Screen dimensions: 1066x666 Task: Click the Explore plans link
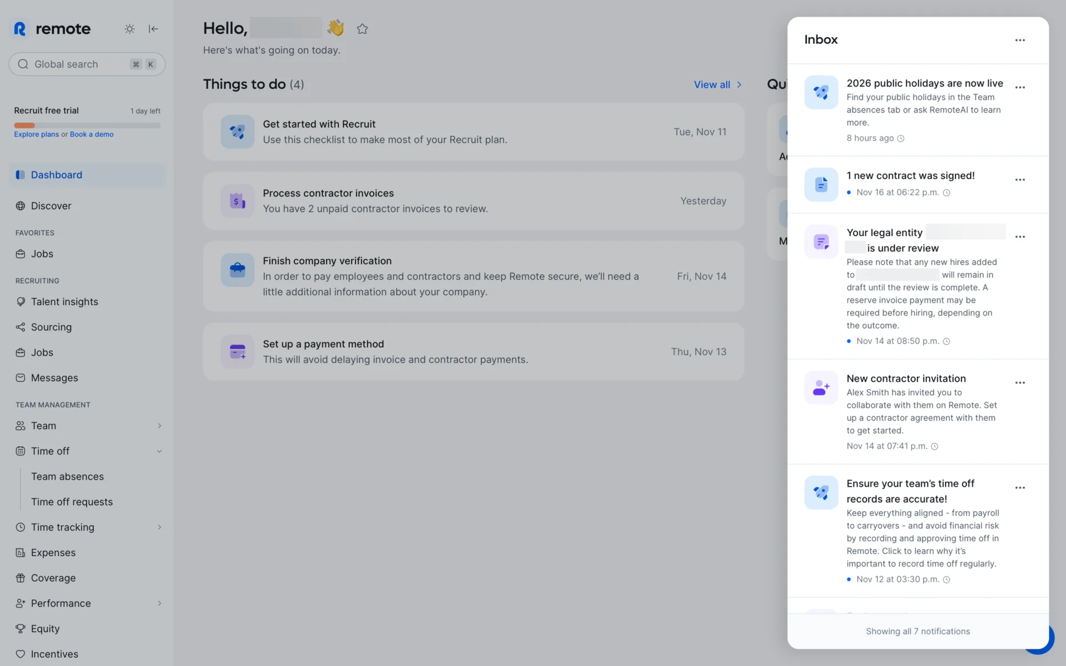coord(36,134)
